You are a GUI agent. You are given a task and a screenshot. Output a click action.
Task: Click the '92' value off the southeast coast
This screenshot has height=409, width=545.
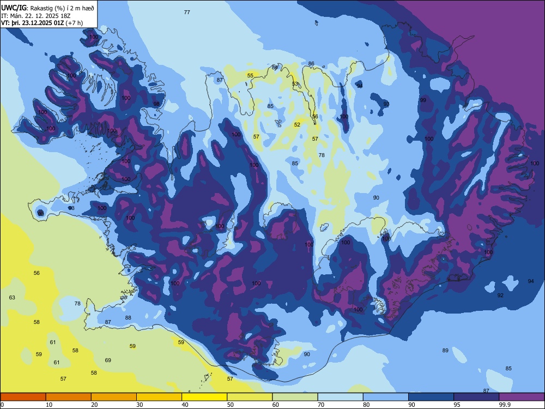click(x=500, y=295)
